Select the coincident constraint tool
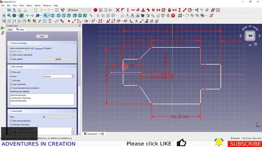This screenshot has width=262, height=147. pyautogui.click(x=117, y=10)
